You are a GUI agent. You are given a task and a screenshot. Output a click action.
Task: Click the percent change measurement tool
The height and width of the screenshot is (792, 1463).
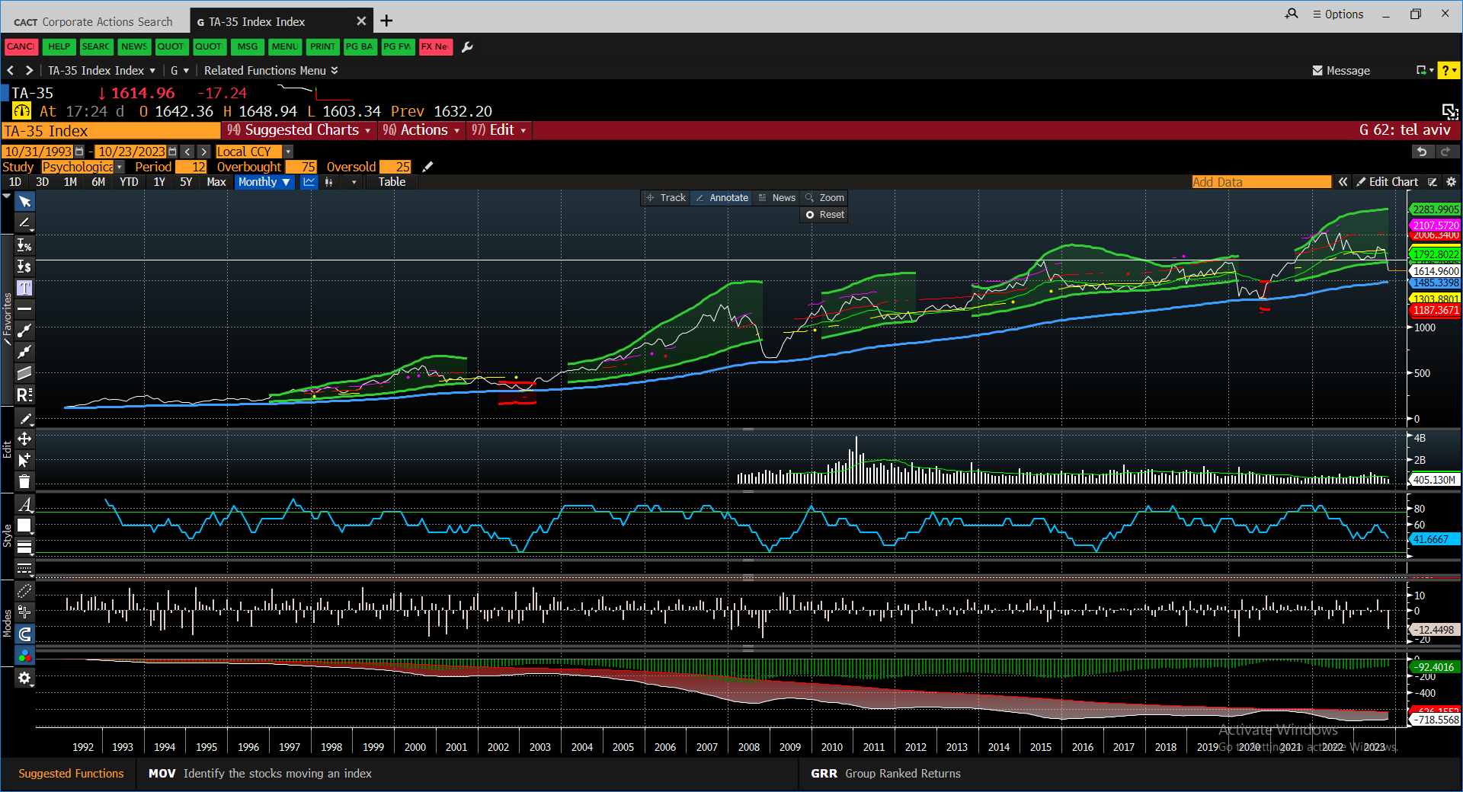24,245
